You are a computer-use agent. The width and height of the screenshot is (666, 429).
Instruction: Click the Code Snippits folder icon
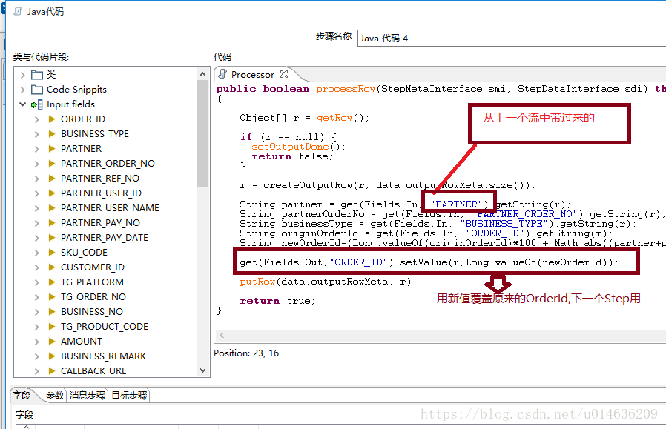(x=37, y=90)
